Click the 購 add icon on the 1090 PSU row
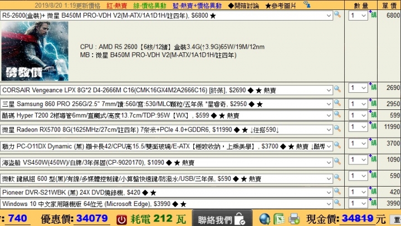 (373, 159)
